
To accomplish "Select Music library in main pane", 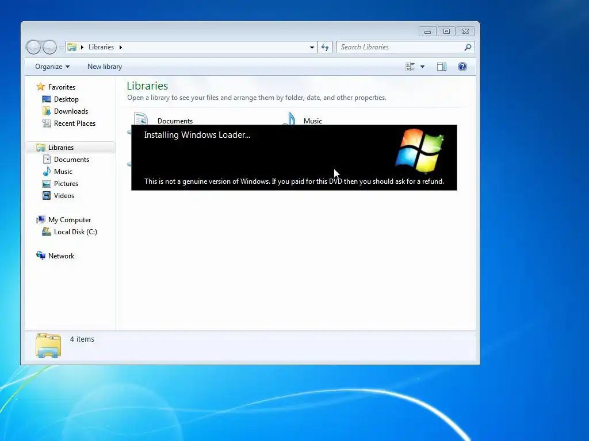I will tap(312, 121).
